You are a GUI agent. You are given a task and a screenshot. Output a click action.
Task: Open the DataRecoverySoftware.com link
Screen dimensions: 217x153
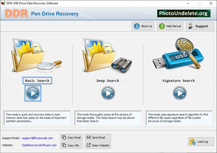click(x=39, y=145)
